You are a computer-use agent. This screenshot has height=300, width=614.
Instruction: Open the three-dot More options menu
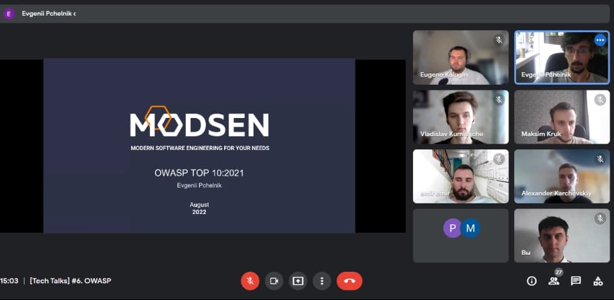pos(321,281)
